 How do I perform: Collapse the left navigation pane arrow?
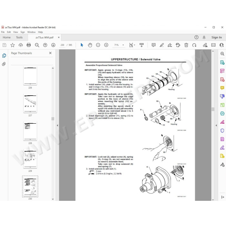coord(57,125)
